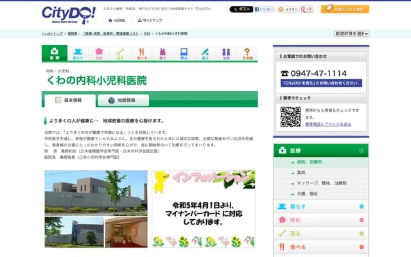Click 携帯電話にアドレスを送る link
Image resolution: width=411 pixels, height=257 pixels.
click(x=328, y=124)
